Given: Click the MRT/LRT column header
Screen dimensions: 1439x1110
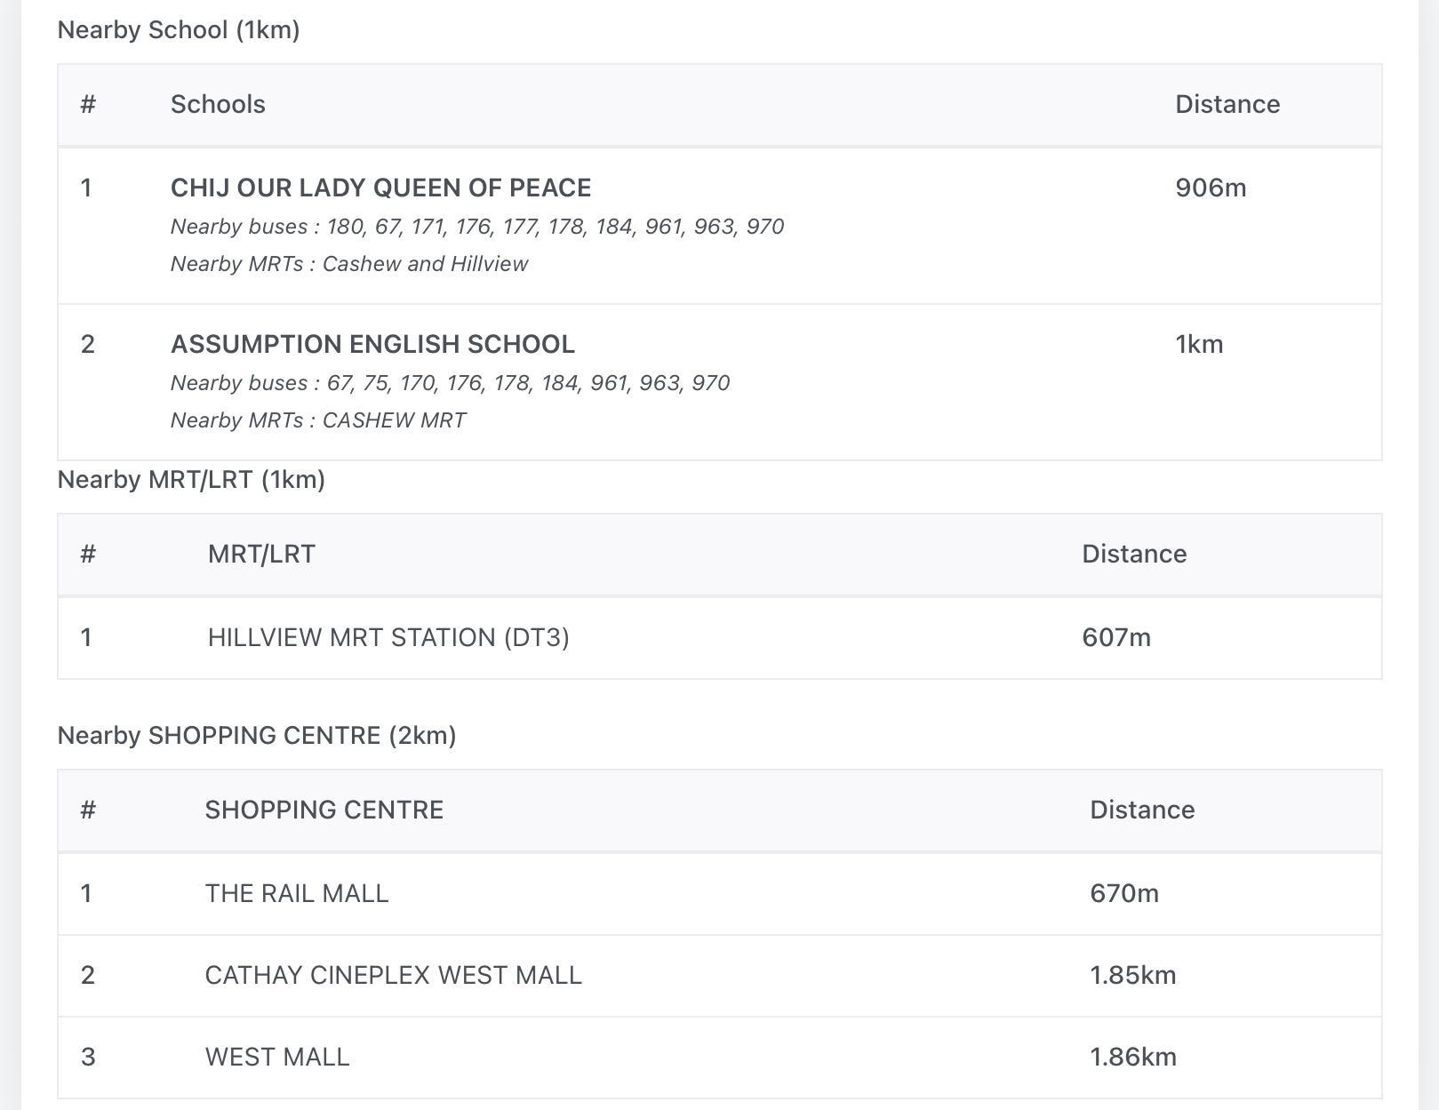Looking at the screenshot, I should (261, 554).
